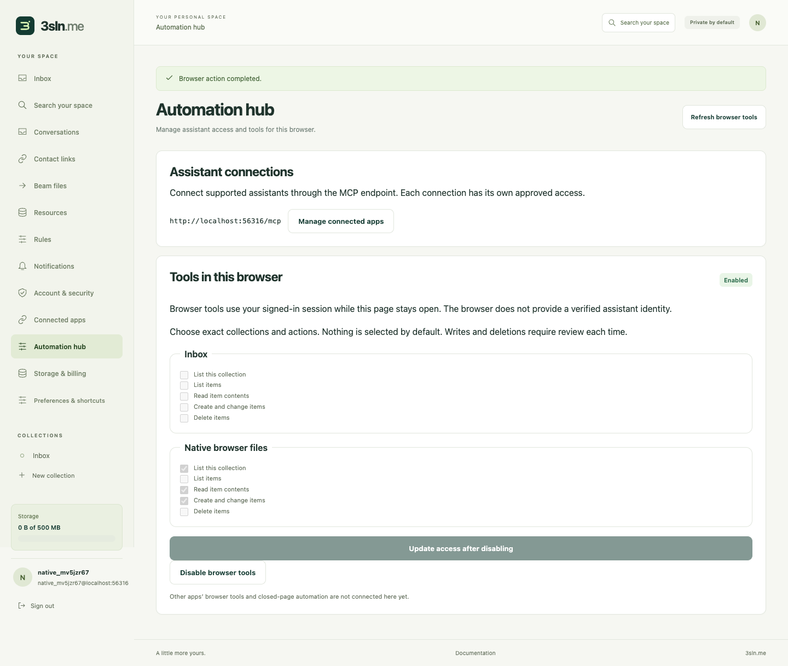Click Disable browser tools button

click(x=218, y=572)
